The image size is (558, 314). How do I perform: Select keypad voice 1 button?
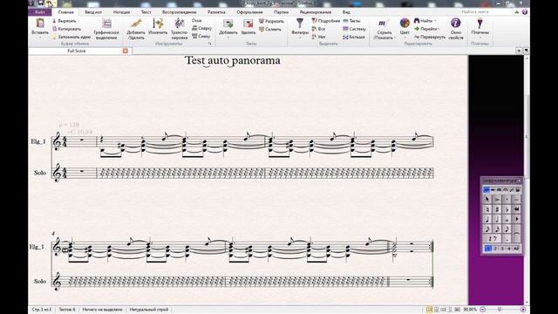point(488,248)
